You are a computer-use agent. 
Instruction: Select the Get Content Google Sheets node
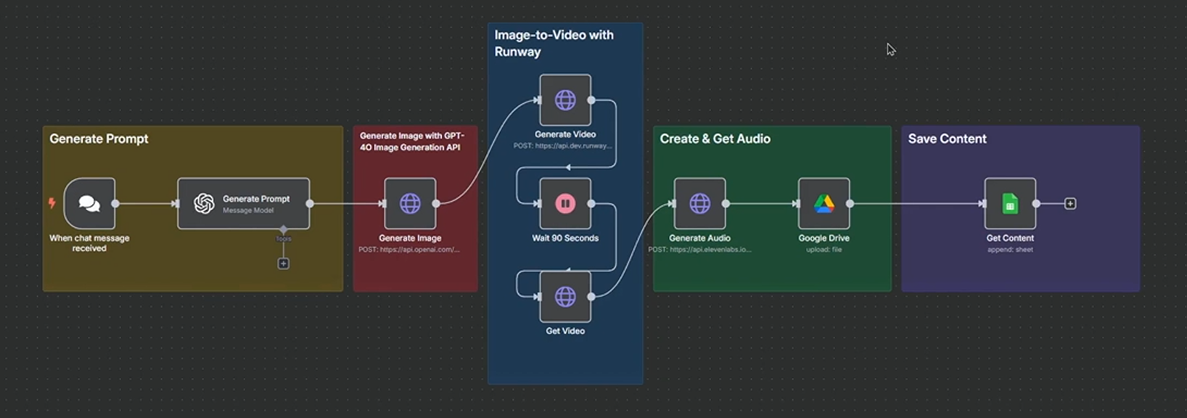click(1010, 204)
